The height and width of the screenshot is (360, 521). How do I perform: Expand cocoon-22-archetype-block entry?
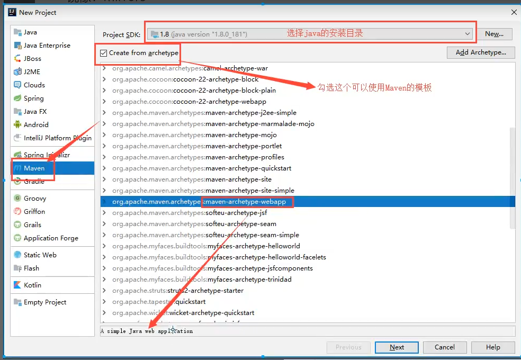104,79
